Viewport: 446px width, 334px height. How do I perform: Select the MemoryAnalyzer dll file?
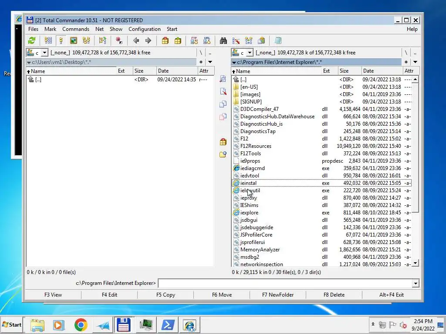coord(322,250)
